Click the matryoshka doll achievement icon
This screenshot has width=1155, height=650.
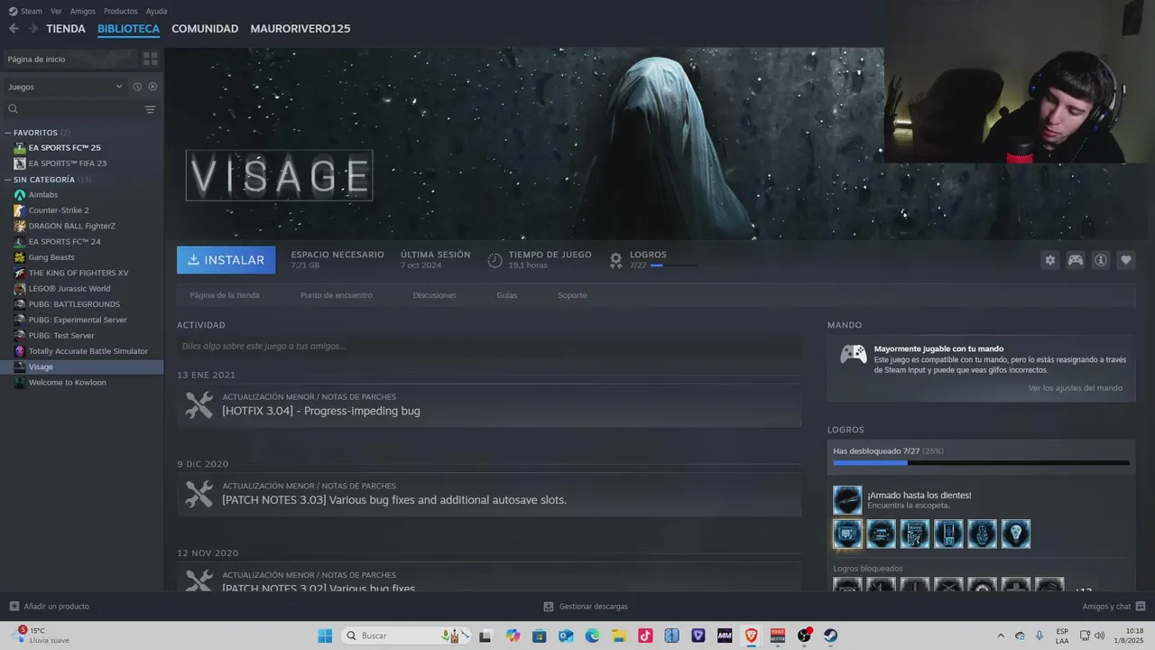click(982, 534)
